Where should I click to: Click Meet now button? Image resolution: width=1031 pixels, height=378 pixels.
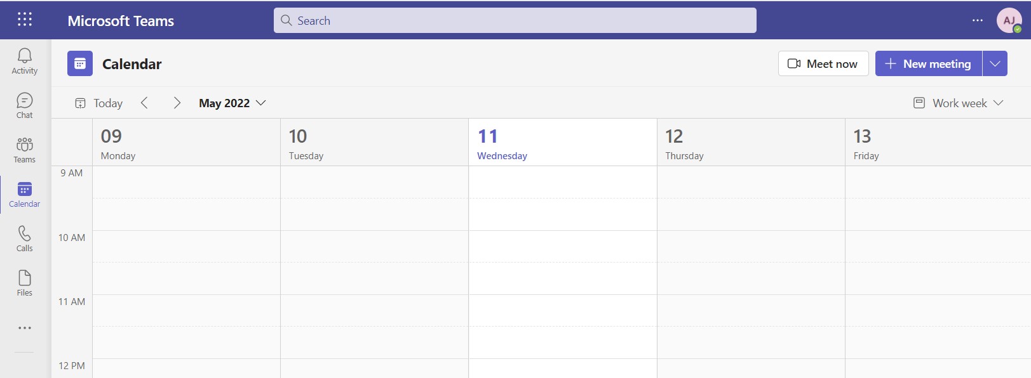pyautogui.click(x=823, y=63)
